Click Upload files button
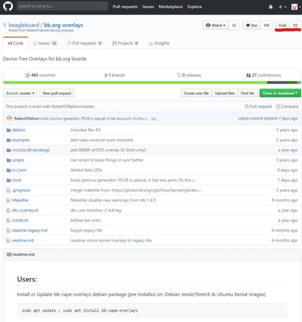The image size is (302, 322). tap(225, 93)
